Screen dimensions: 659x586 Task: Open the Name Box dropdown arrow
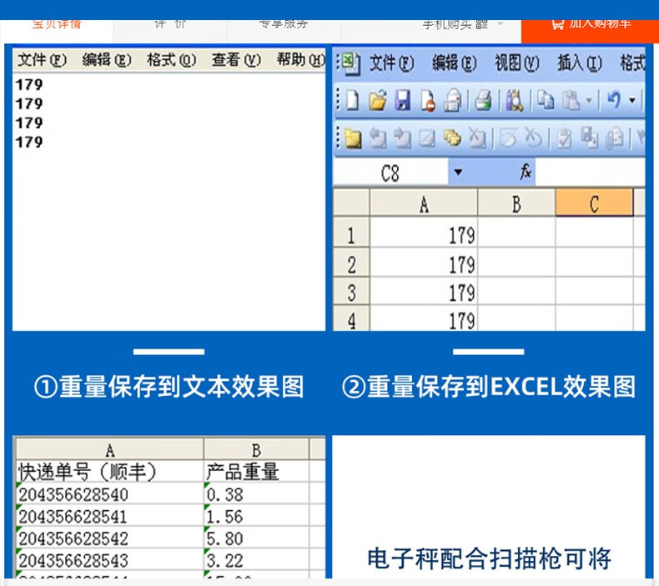[x=457, y=173]
